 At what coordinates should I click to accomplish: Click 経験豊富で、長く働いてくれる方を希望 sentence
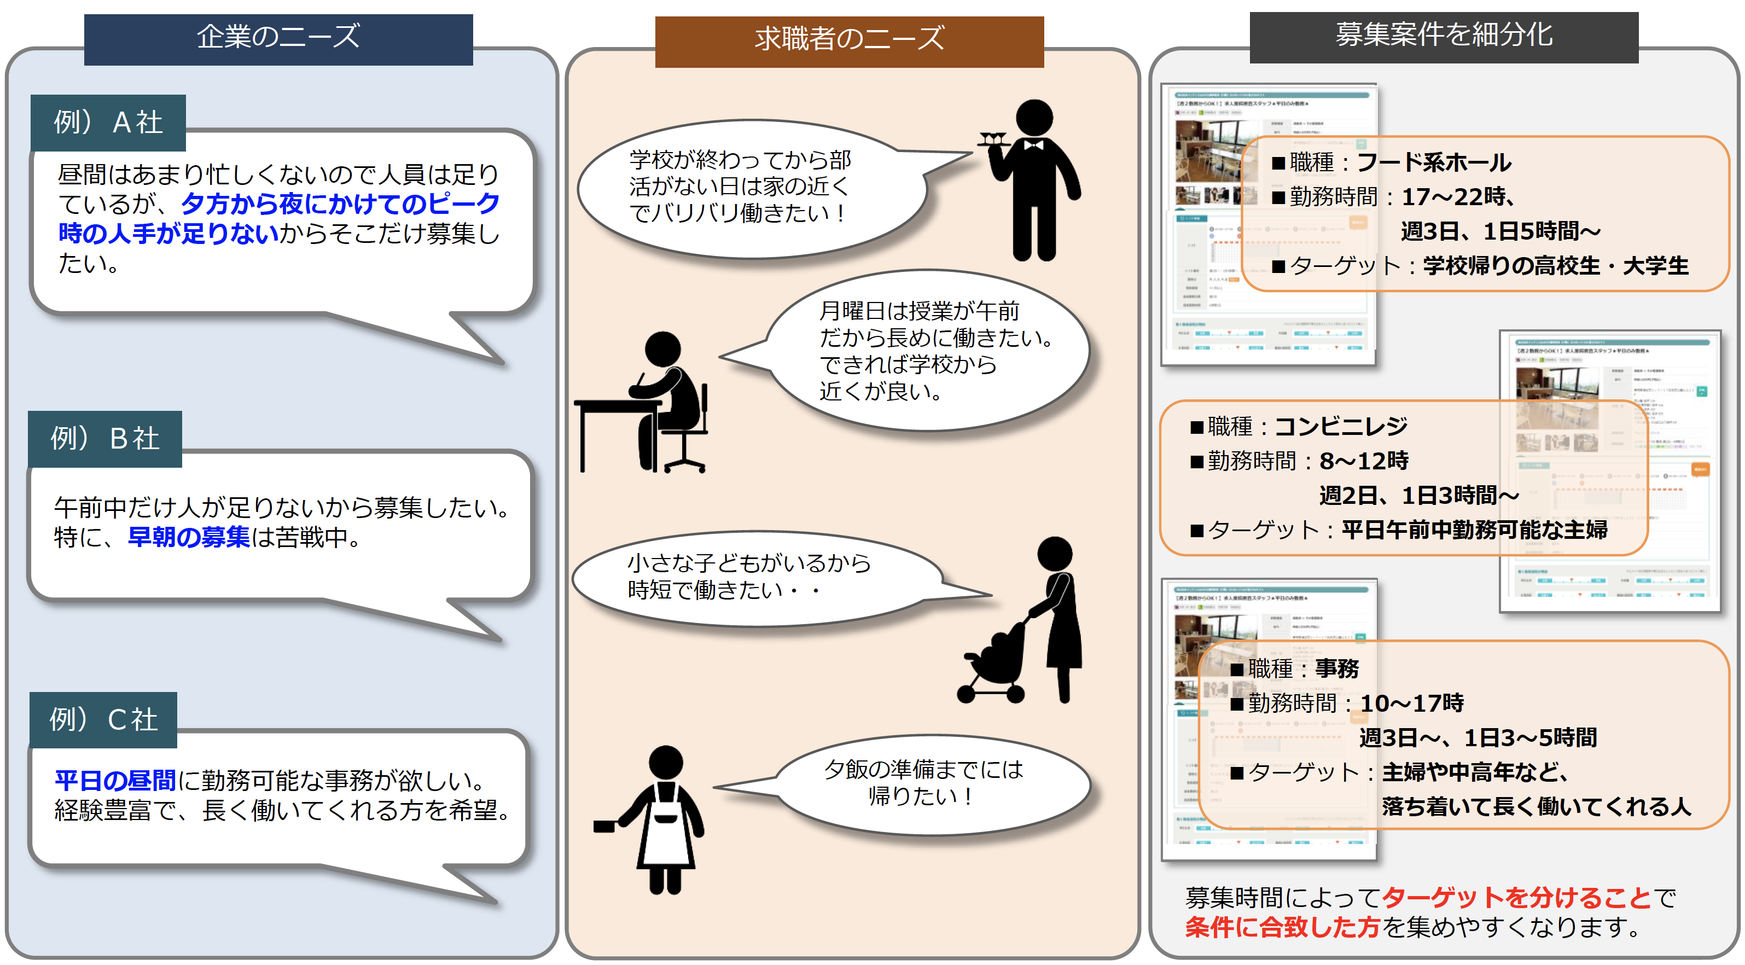click(282, 811)
